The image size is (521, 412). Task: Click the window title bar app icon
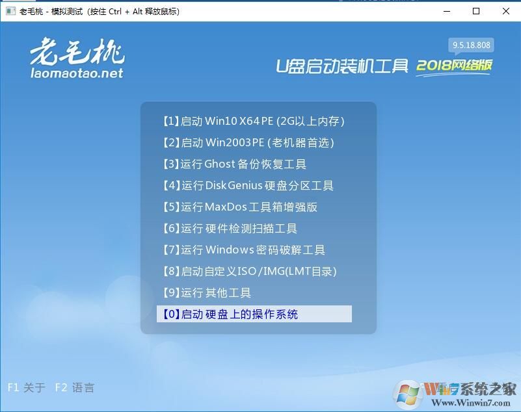(x=10, y=11)
